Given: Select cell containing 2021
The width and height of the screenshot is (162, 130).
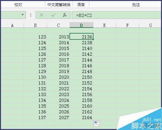Looking at the screenshot, I should (x=58, y=83).
